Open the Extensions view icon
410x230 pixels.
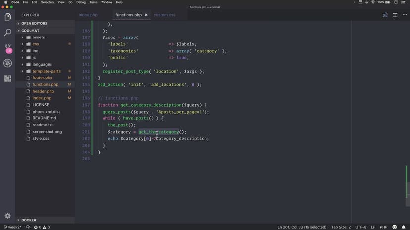(x=7, y=78)
